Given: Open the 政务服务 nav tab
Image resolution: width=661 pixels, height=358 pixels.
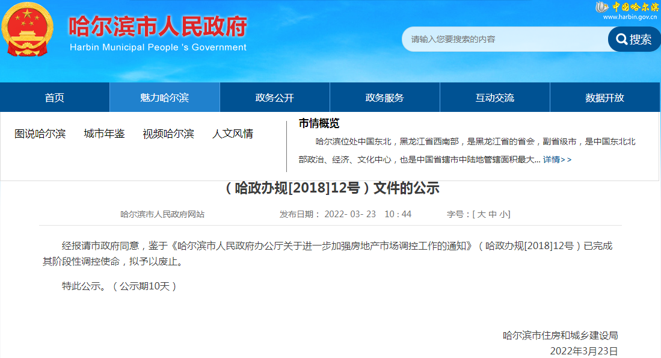Looking at the screenshot, I should (385, 97).
